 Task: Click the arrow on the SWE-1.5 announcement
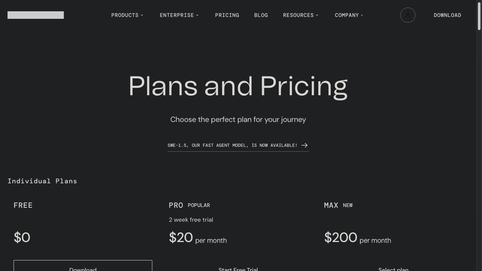pyautogui.click(x=304, y=145)
